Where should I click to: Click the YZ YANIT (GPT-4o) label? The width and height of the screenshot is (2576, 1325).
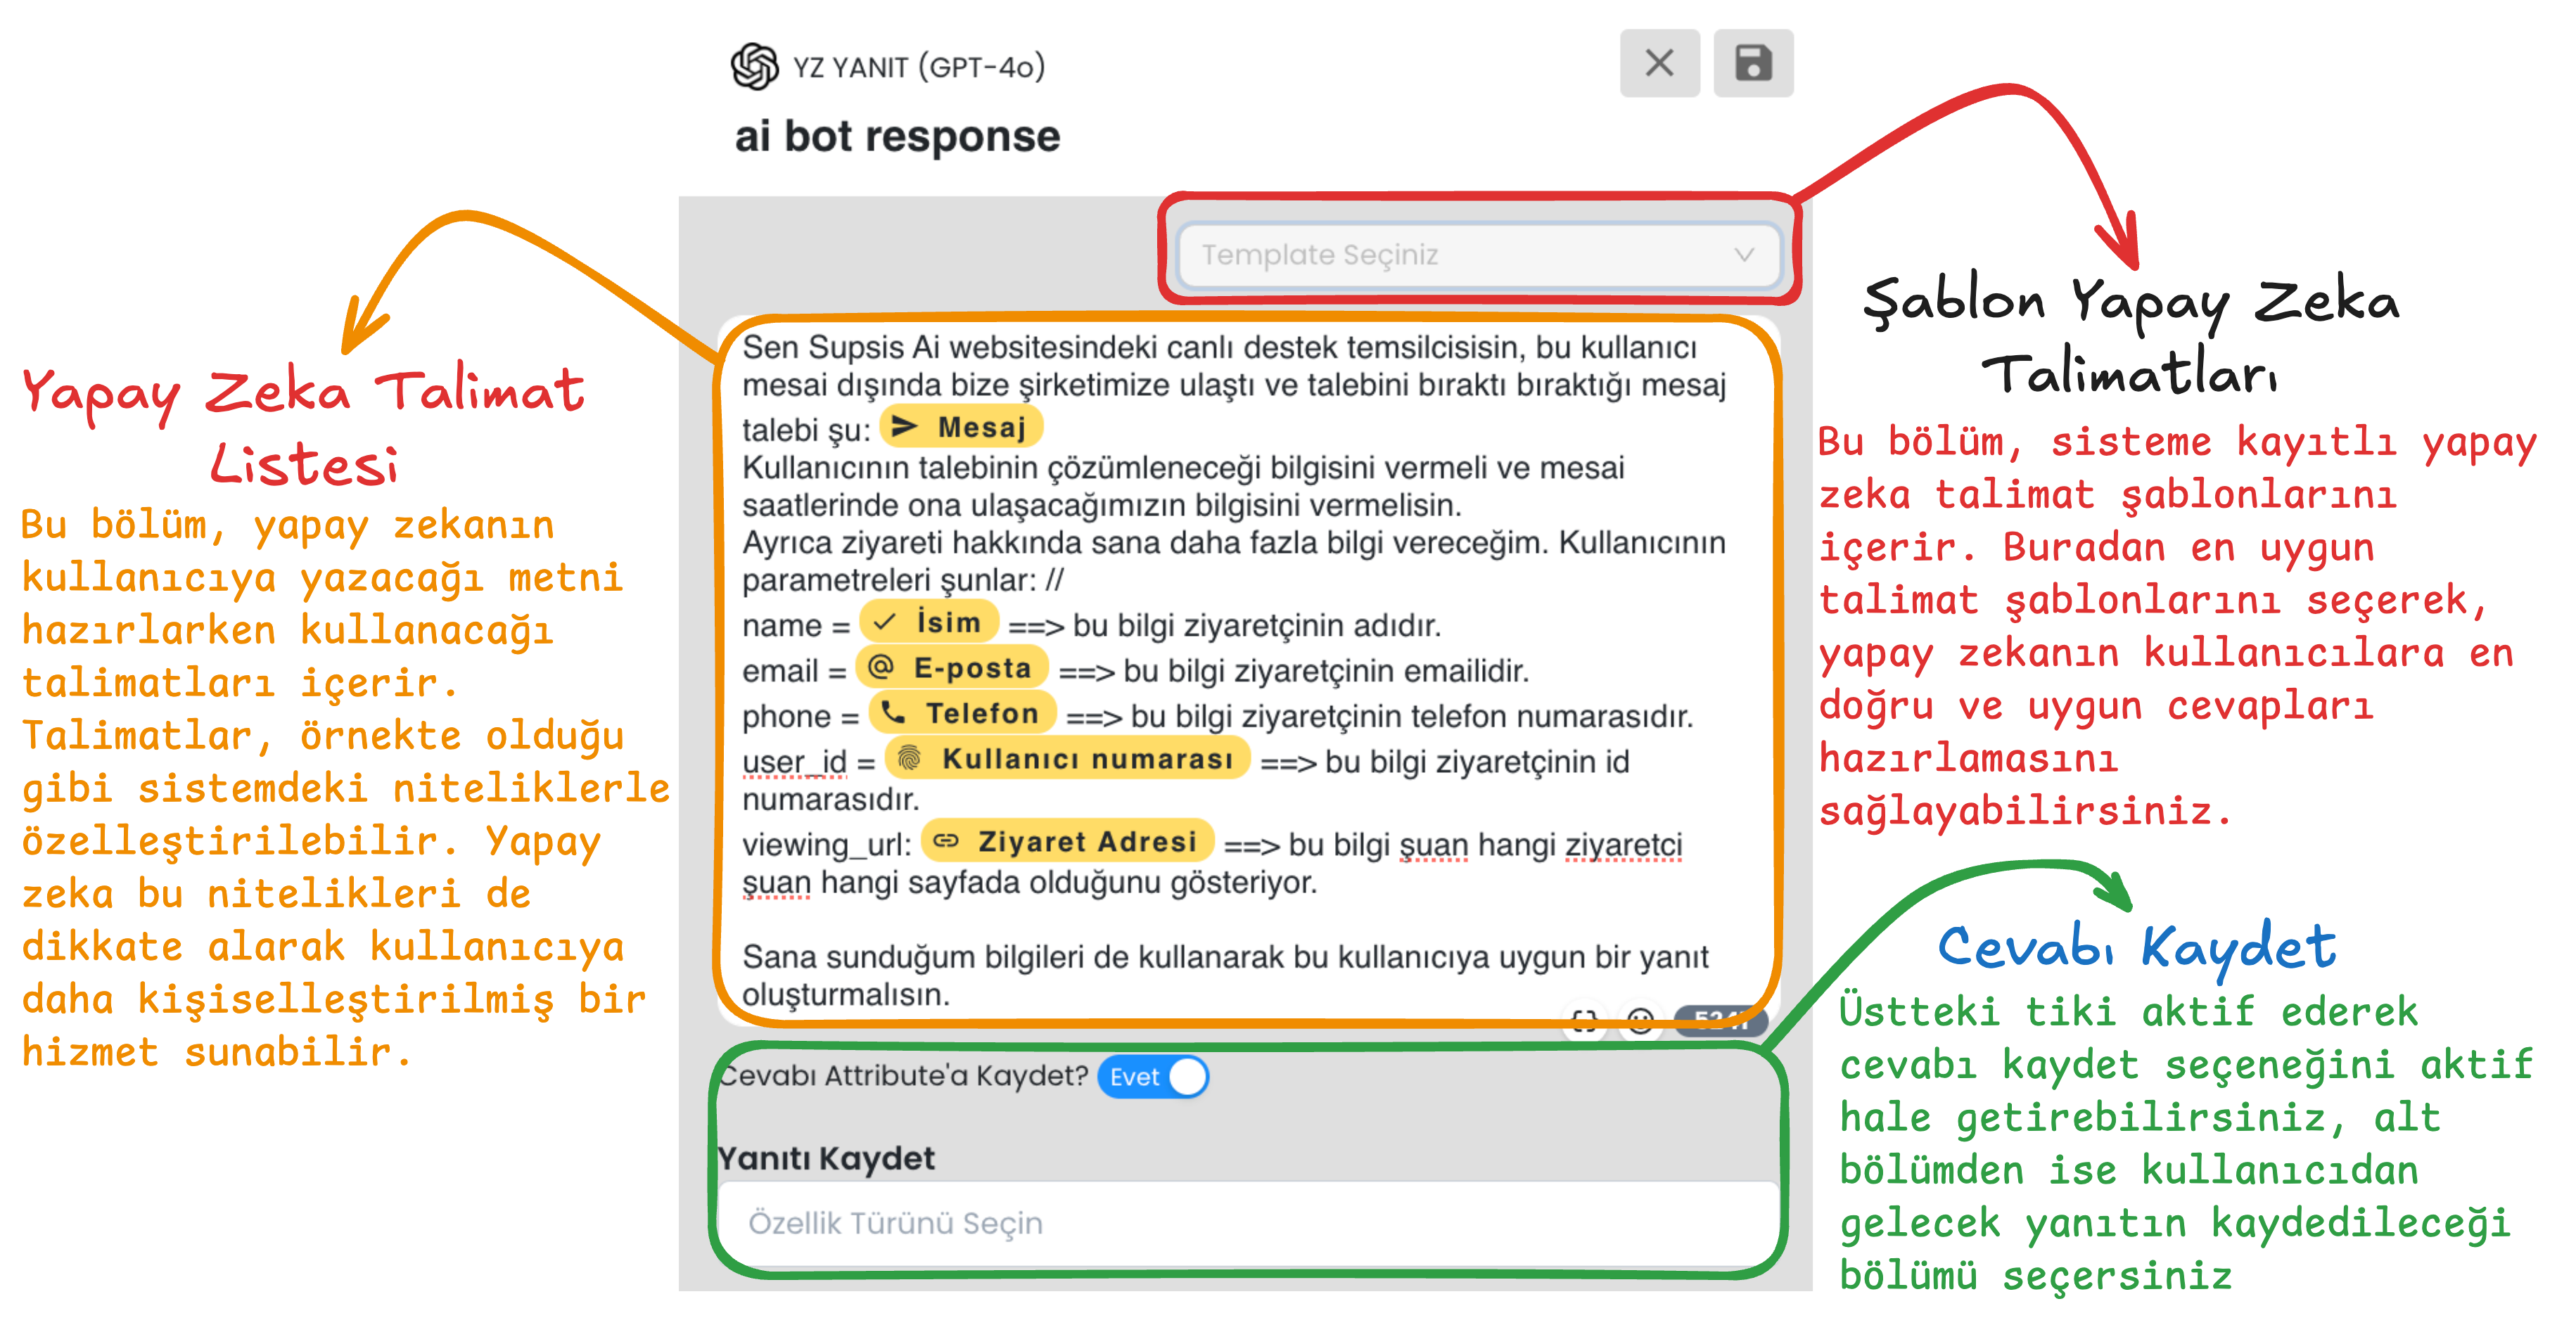pyautogui.click(x=918, y=67)
